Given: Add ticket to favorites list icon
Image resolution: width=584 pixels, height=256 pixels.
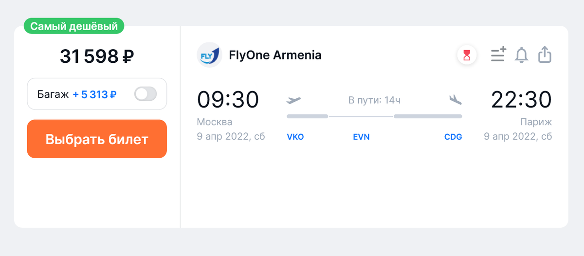Looking at the screenshot, I should click(498, 55).
